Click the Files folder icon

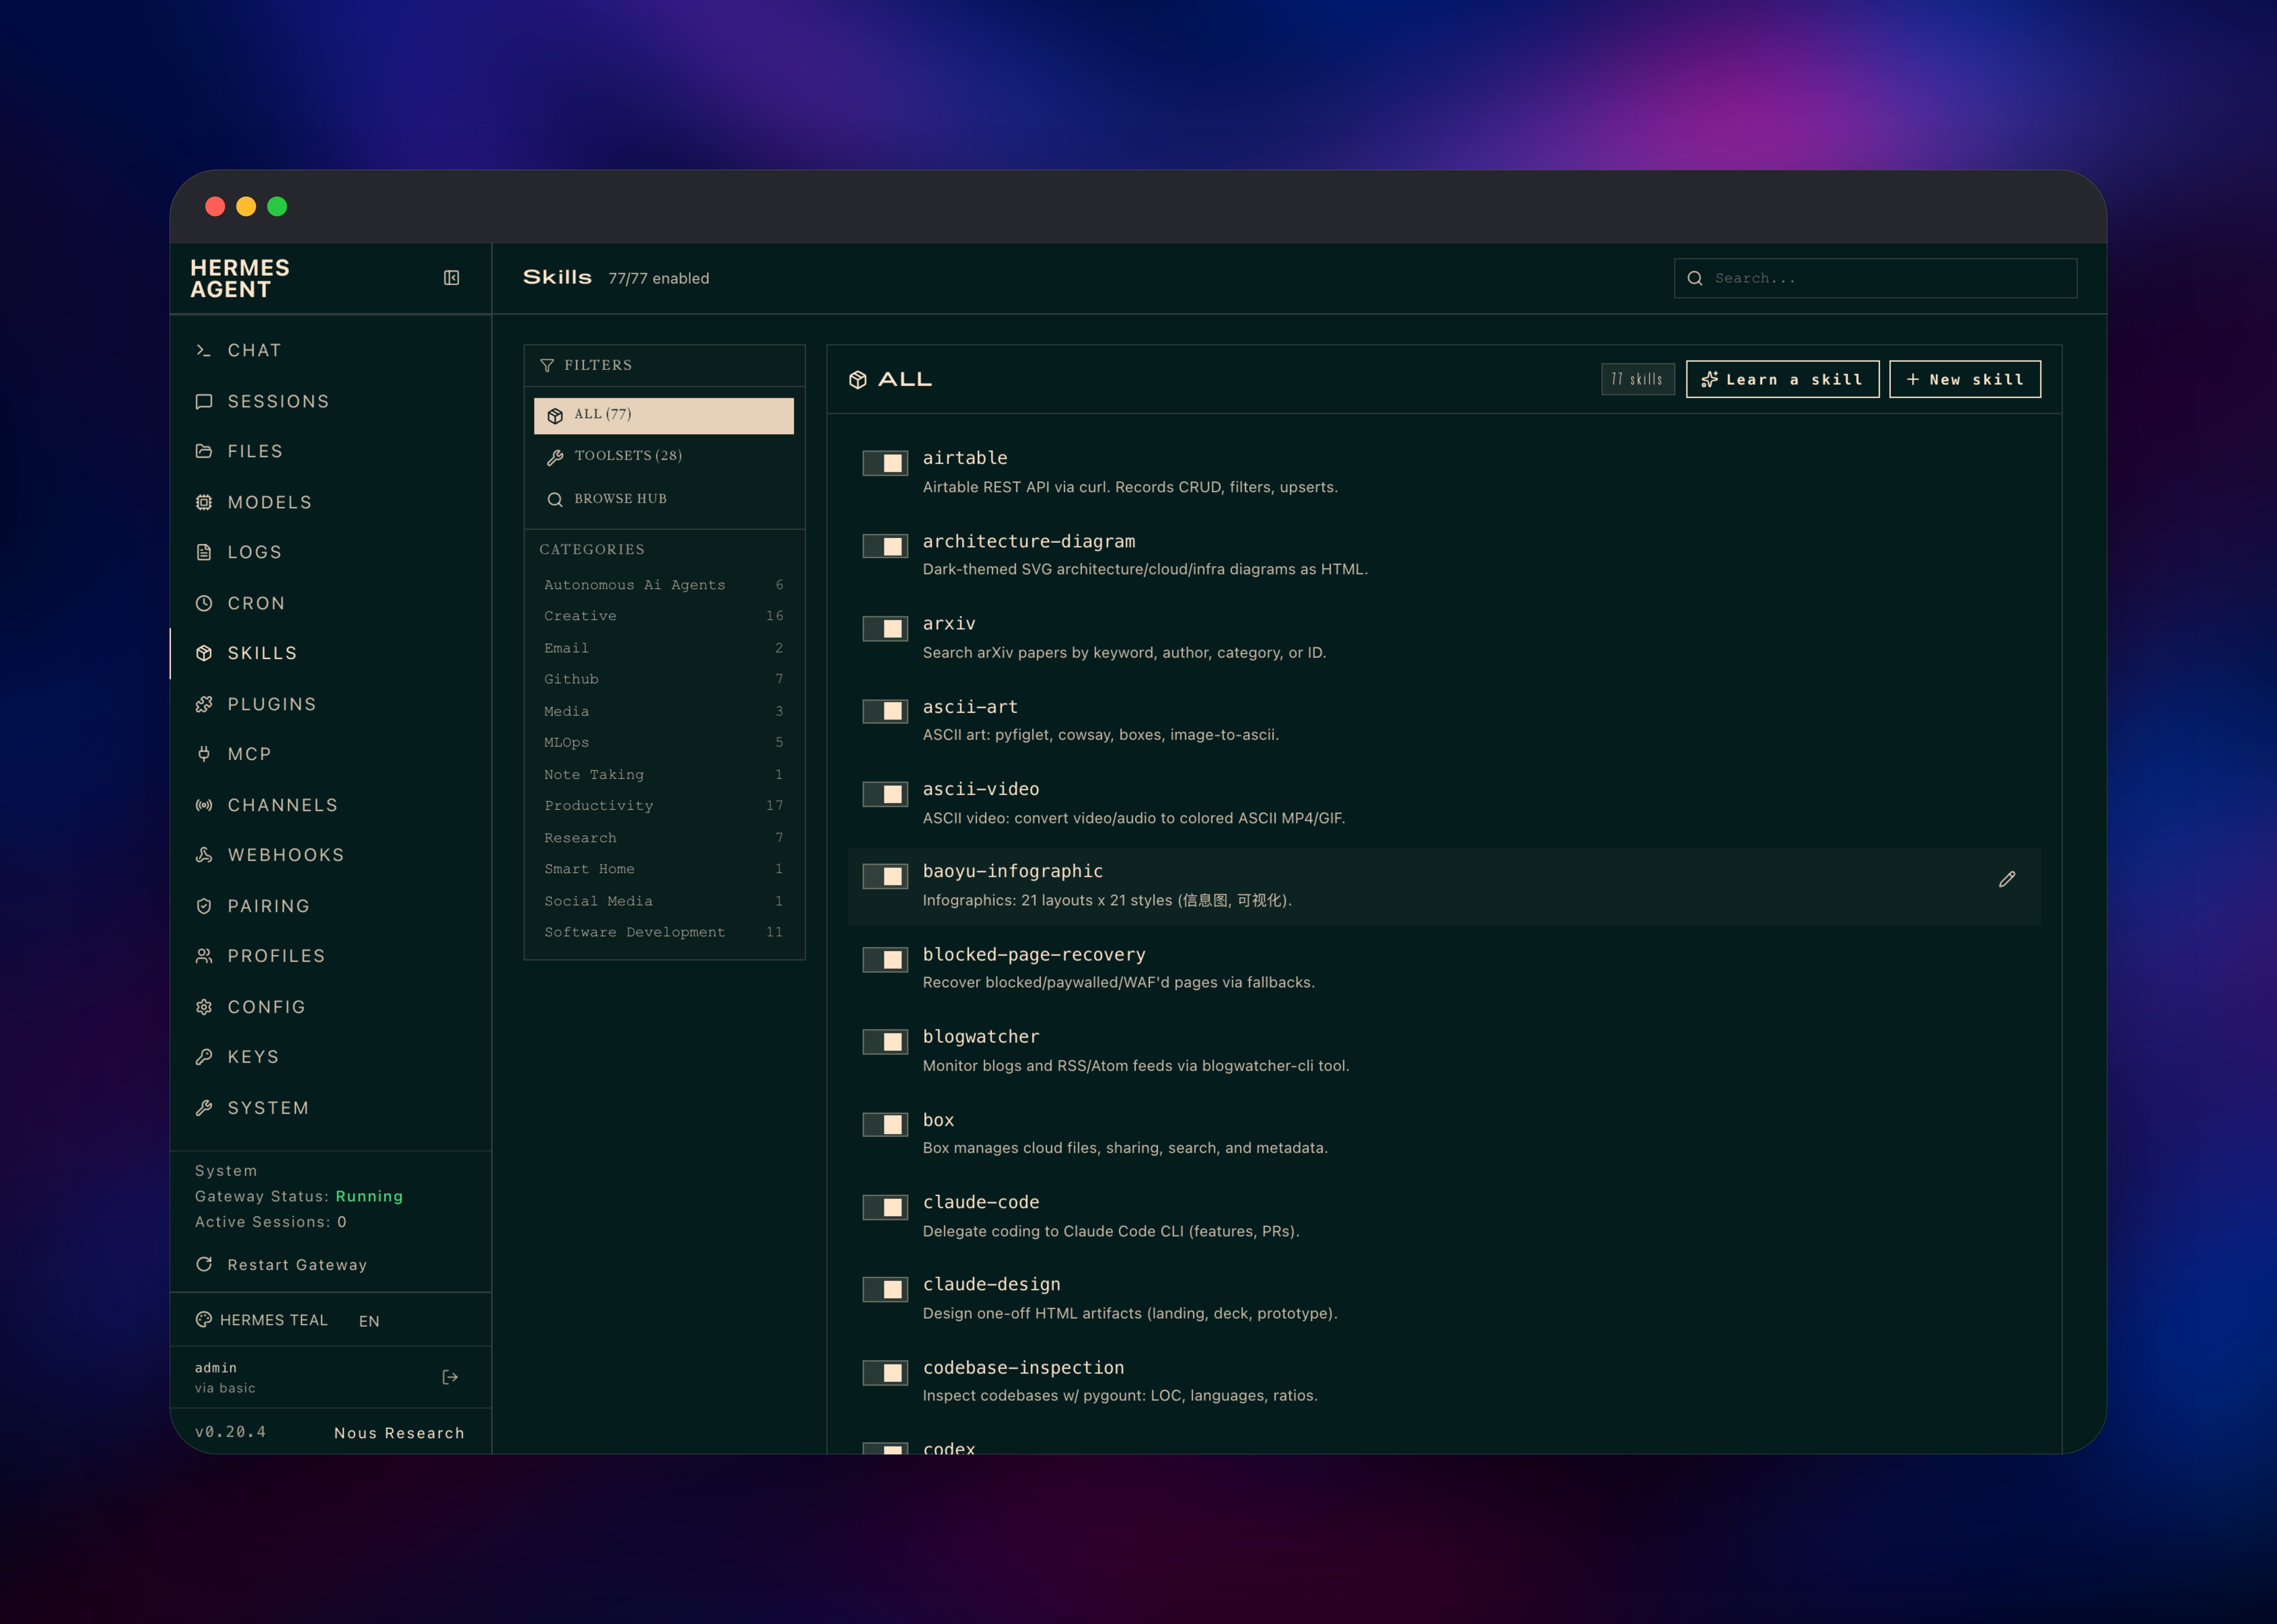[x=204, y=451]
